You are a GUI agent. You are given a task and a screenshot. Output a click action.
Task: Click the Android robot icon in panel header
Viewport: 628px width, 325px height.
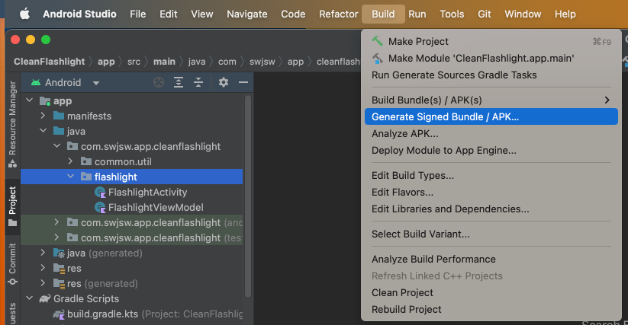[36, 83]
